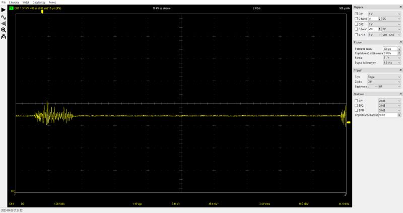Screen dimensions: 403x213
Task: Open SP2 20 dB dropdown
Action: coord(389,106)
